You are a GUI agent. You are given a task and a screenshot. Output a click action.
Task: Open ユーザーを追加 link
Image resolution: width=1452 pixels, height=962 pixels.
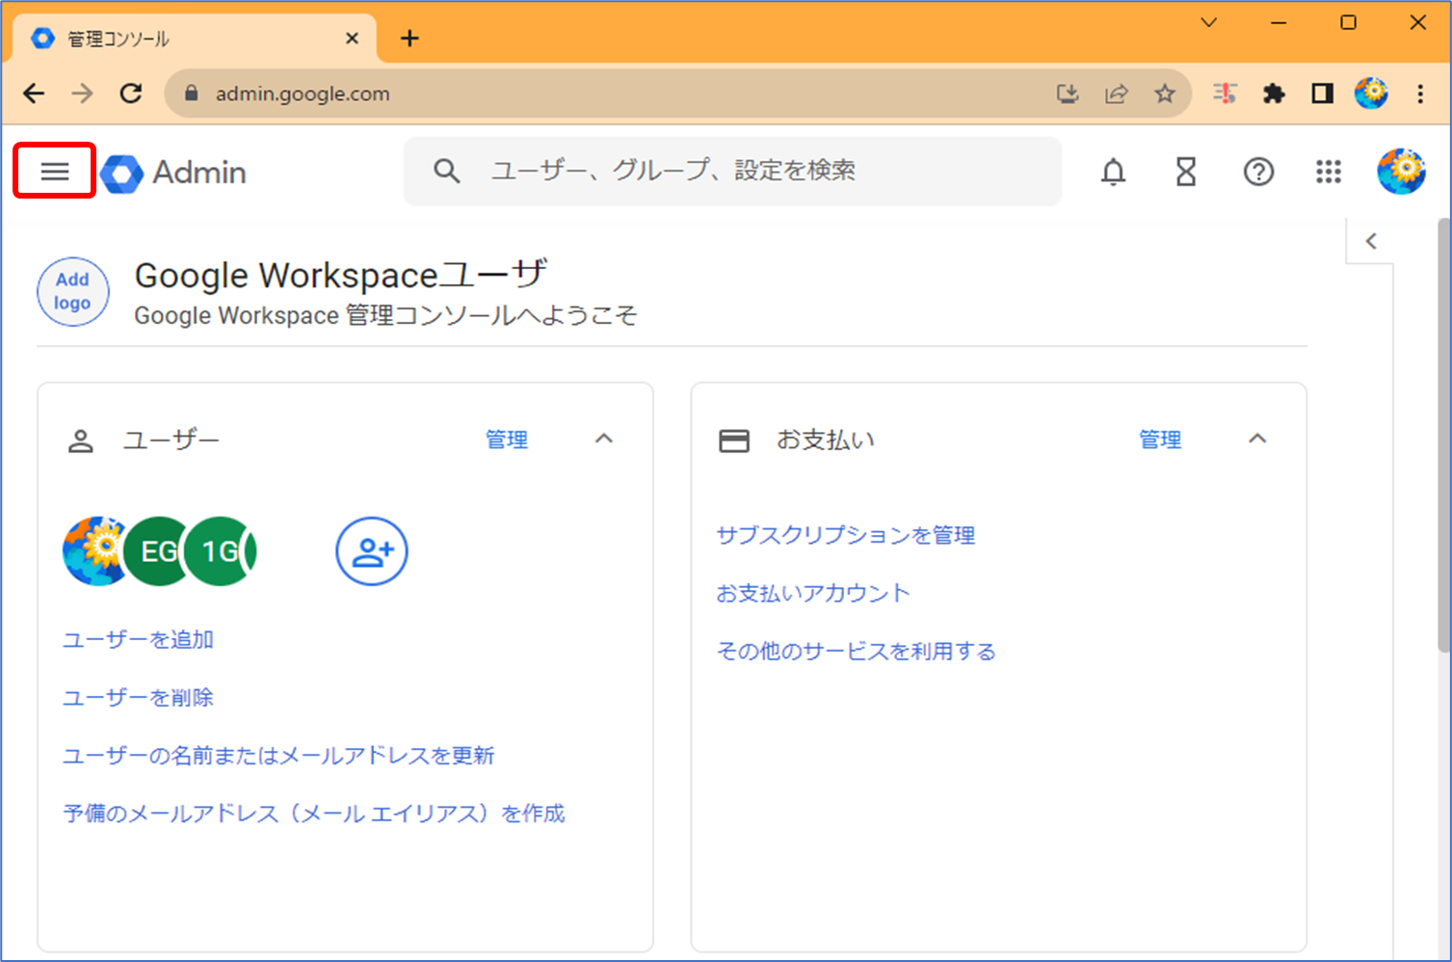click(x=139, y=639)
